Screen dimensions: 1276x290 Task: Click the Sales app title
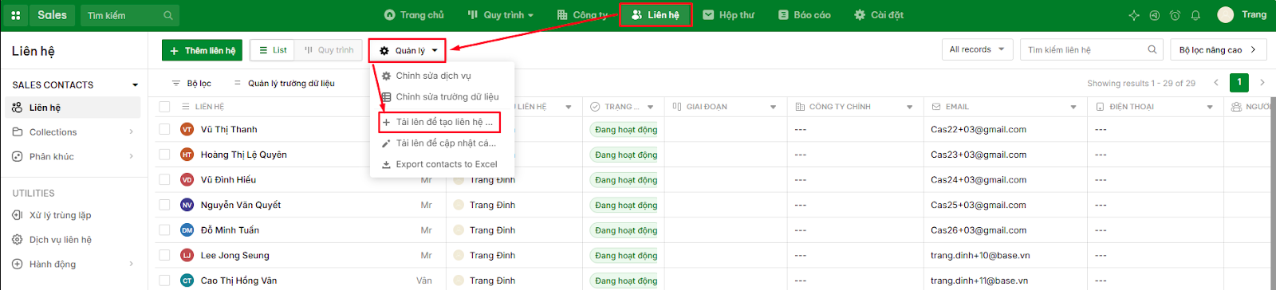(x=52, y=15)
